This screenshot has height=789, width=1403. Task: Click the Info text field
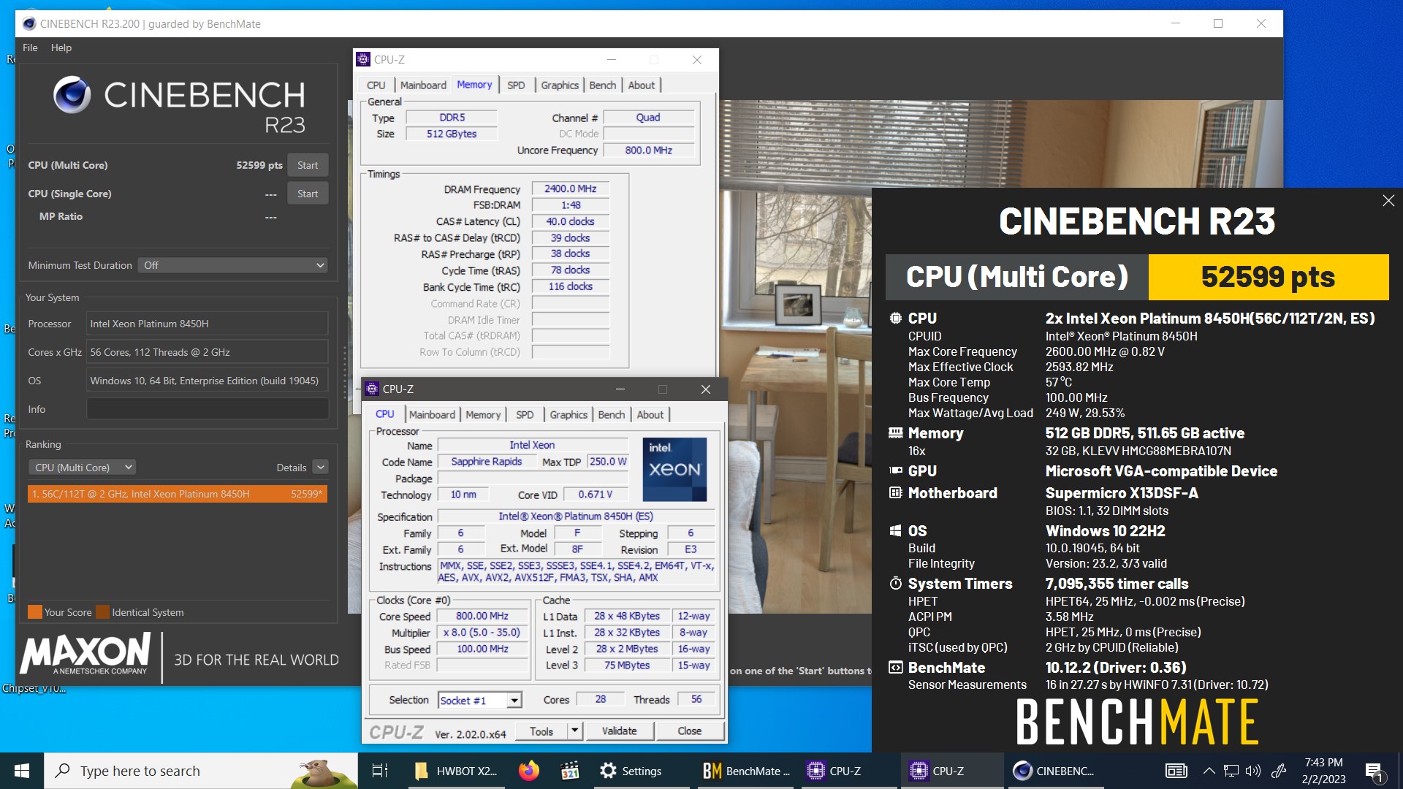coord(207,409)
